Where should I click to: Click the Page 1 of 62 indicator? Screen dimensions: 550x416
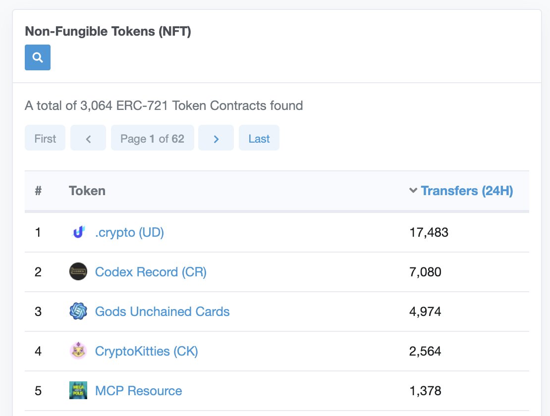point(152,138)
